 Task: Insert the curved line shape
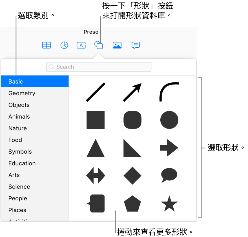[x=169, y=92]
